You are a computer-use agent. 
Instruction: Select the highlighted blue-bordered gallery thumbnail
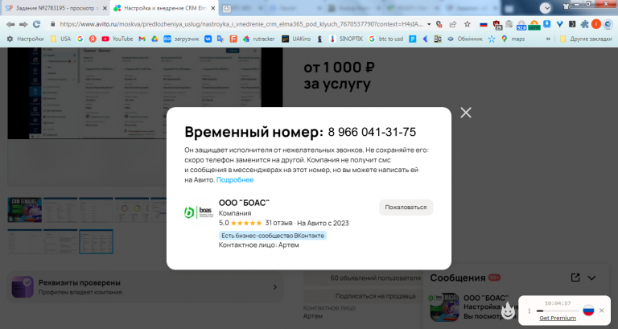pos(97,241)
